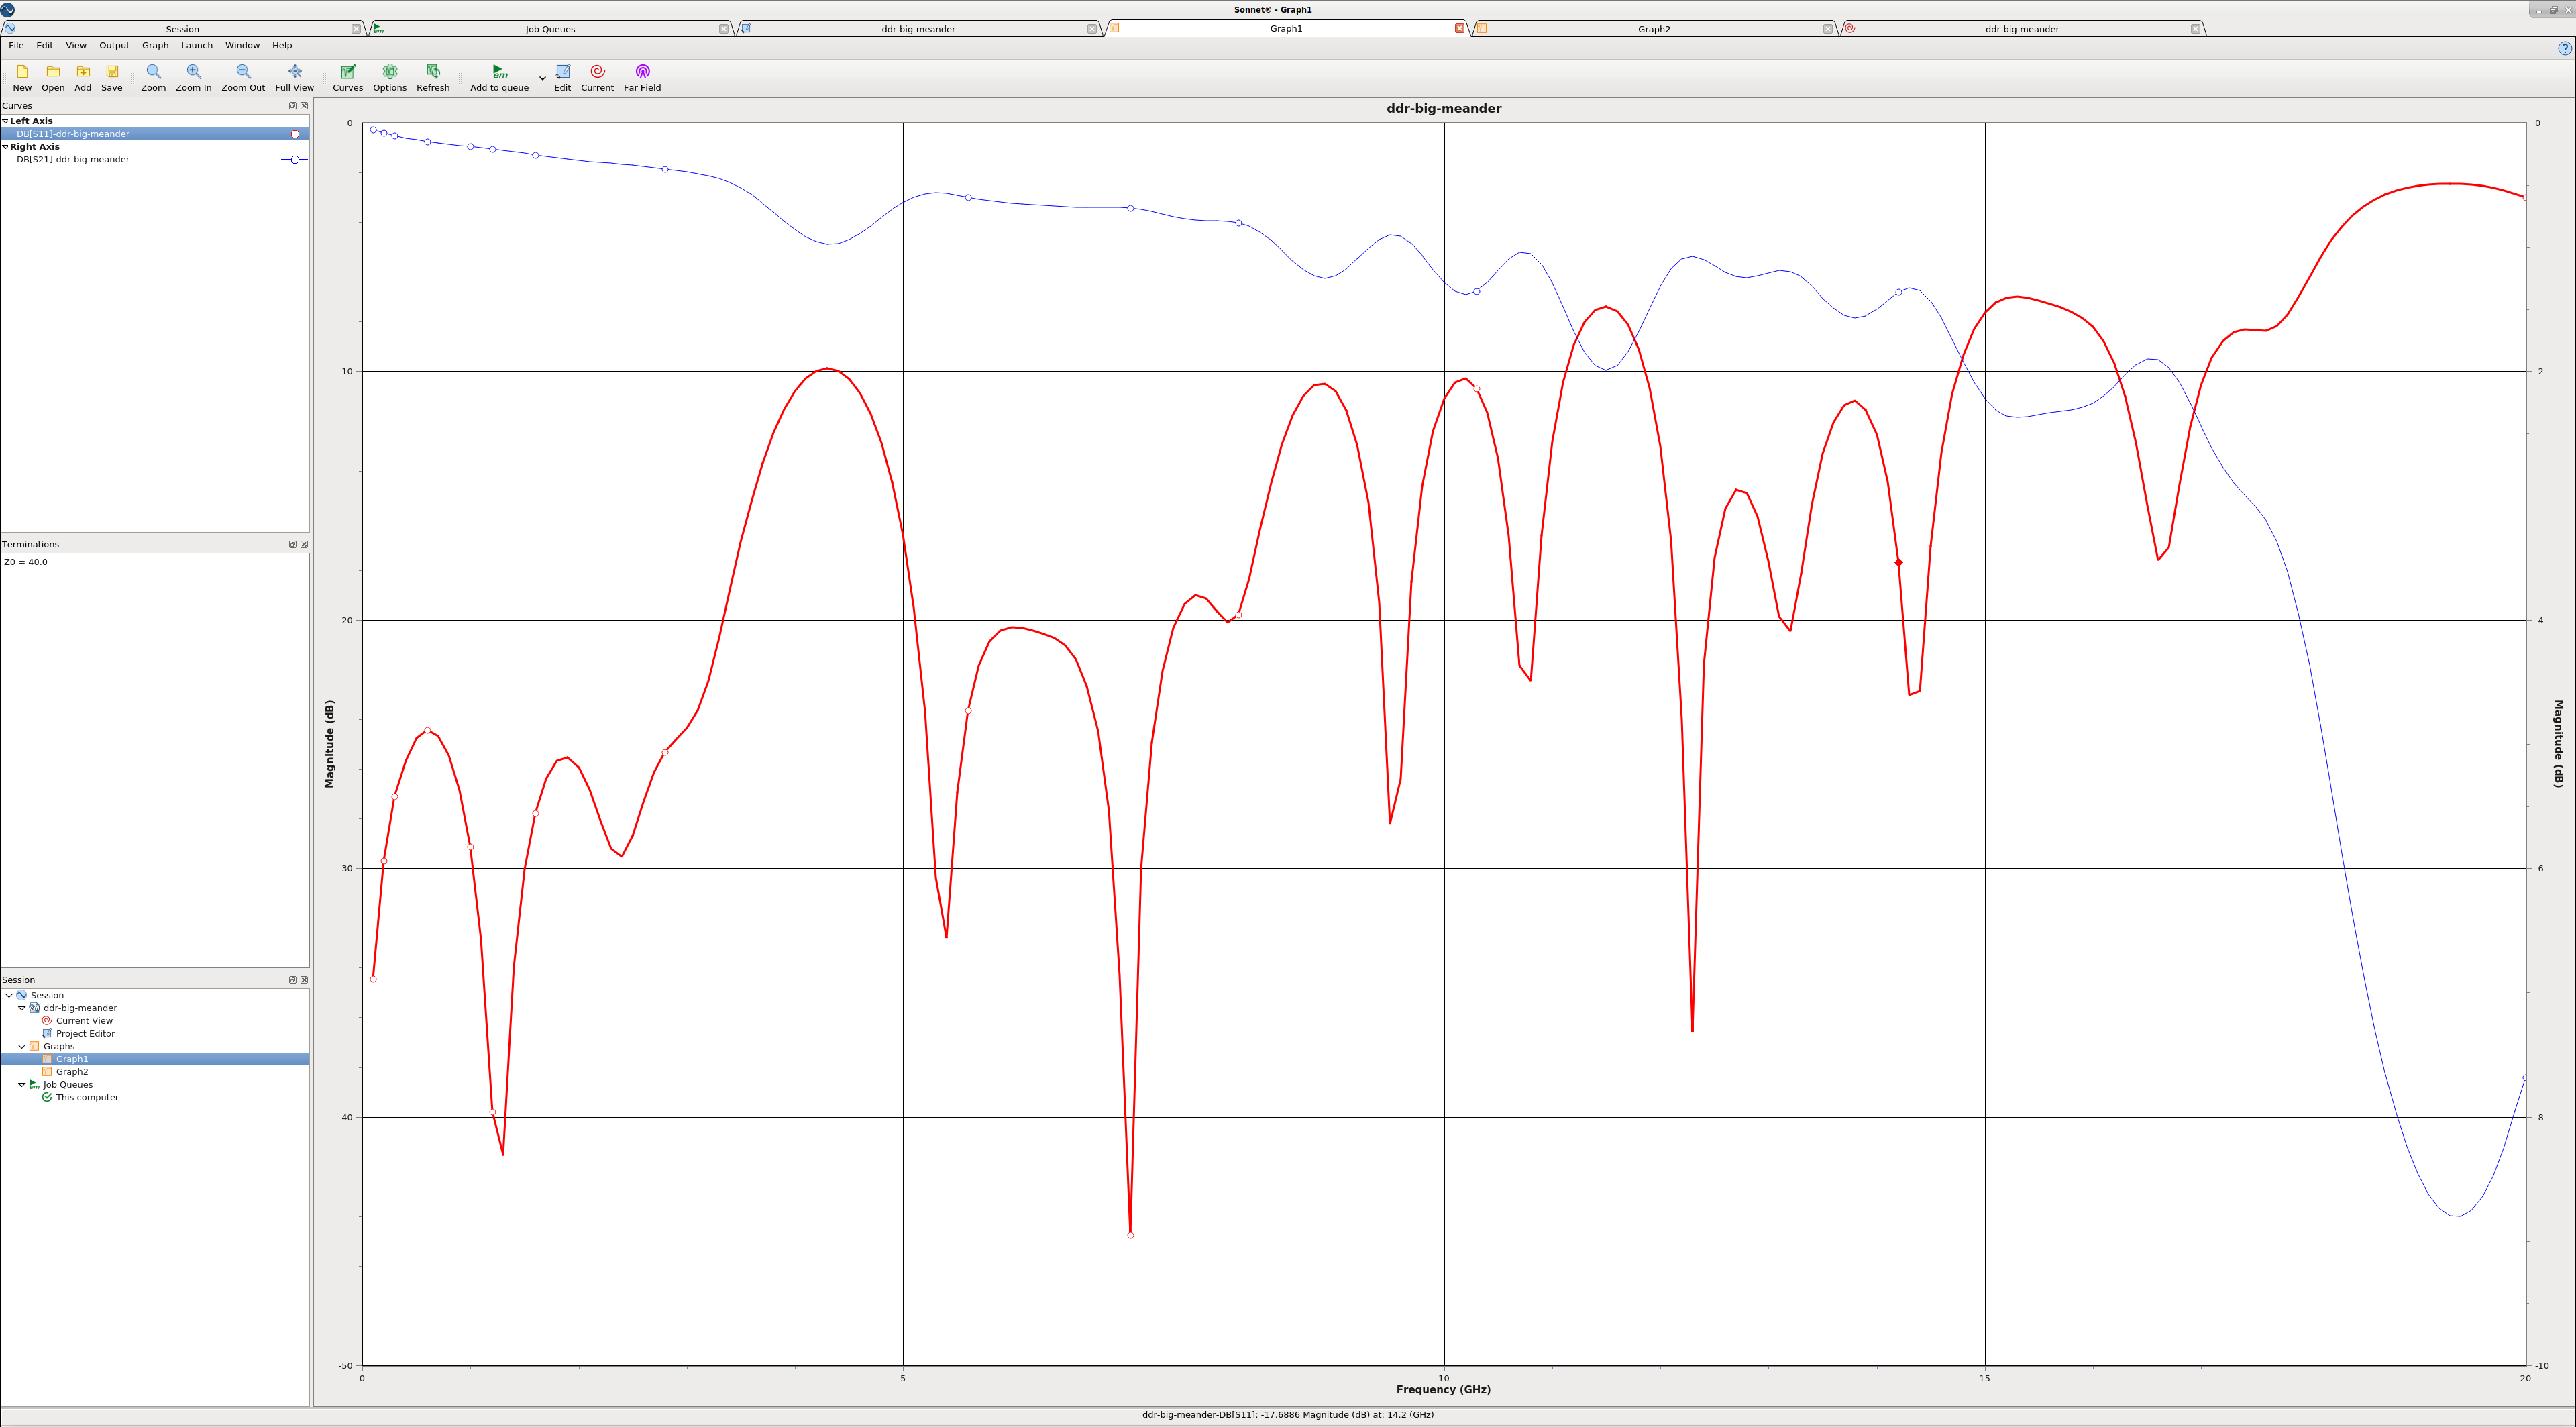Screen dimensions: 2576x1427
Task: Open the Edit menu
Action: pyautogui.click(x=45, y=46)
